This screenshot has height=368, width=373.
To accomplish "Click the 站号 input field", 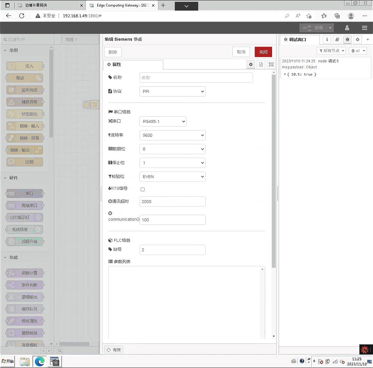I will tap(172, 250).
